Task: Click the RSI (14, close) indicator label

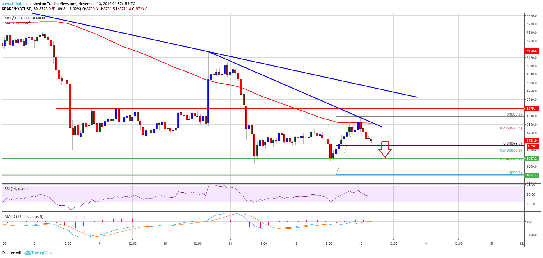Action: point(16,189)
